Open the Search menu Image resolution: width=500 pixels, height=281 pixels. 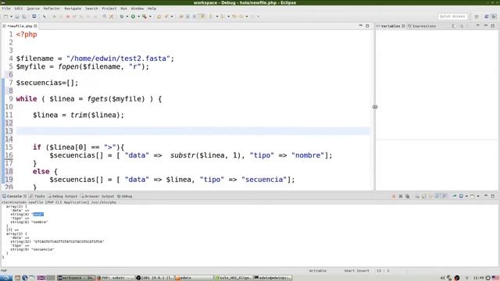[91, 9]
